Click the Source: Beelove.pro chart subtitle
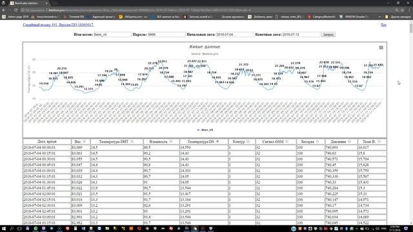413x232 pixels. click(205, 54)
